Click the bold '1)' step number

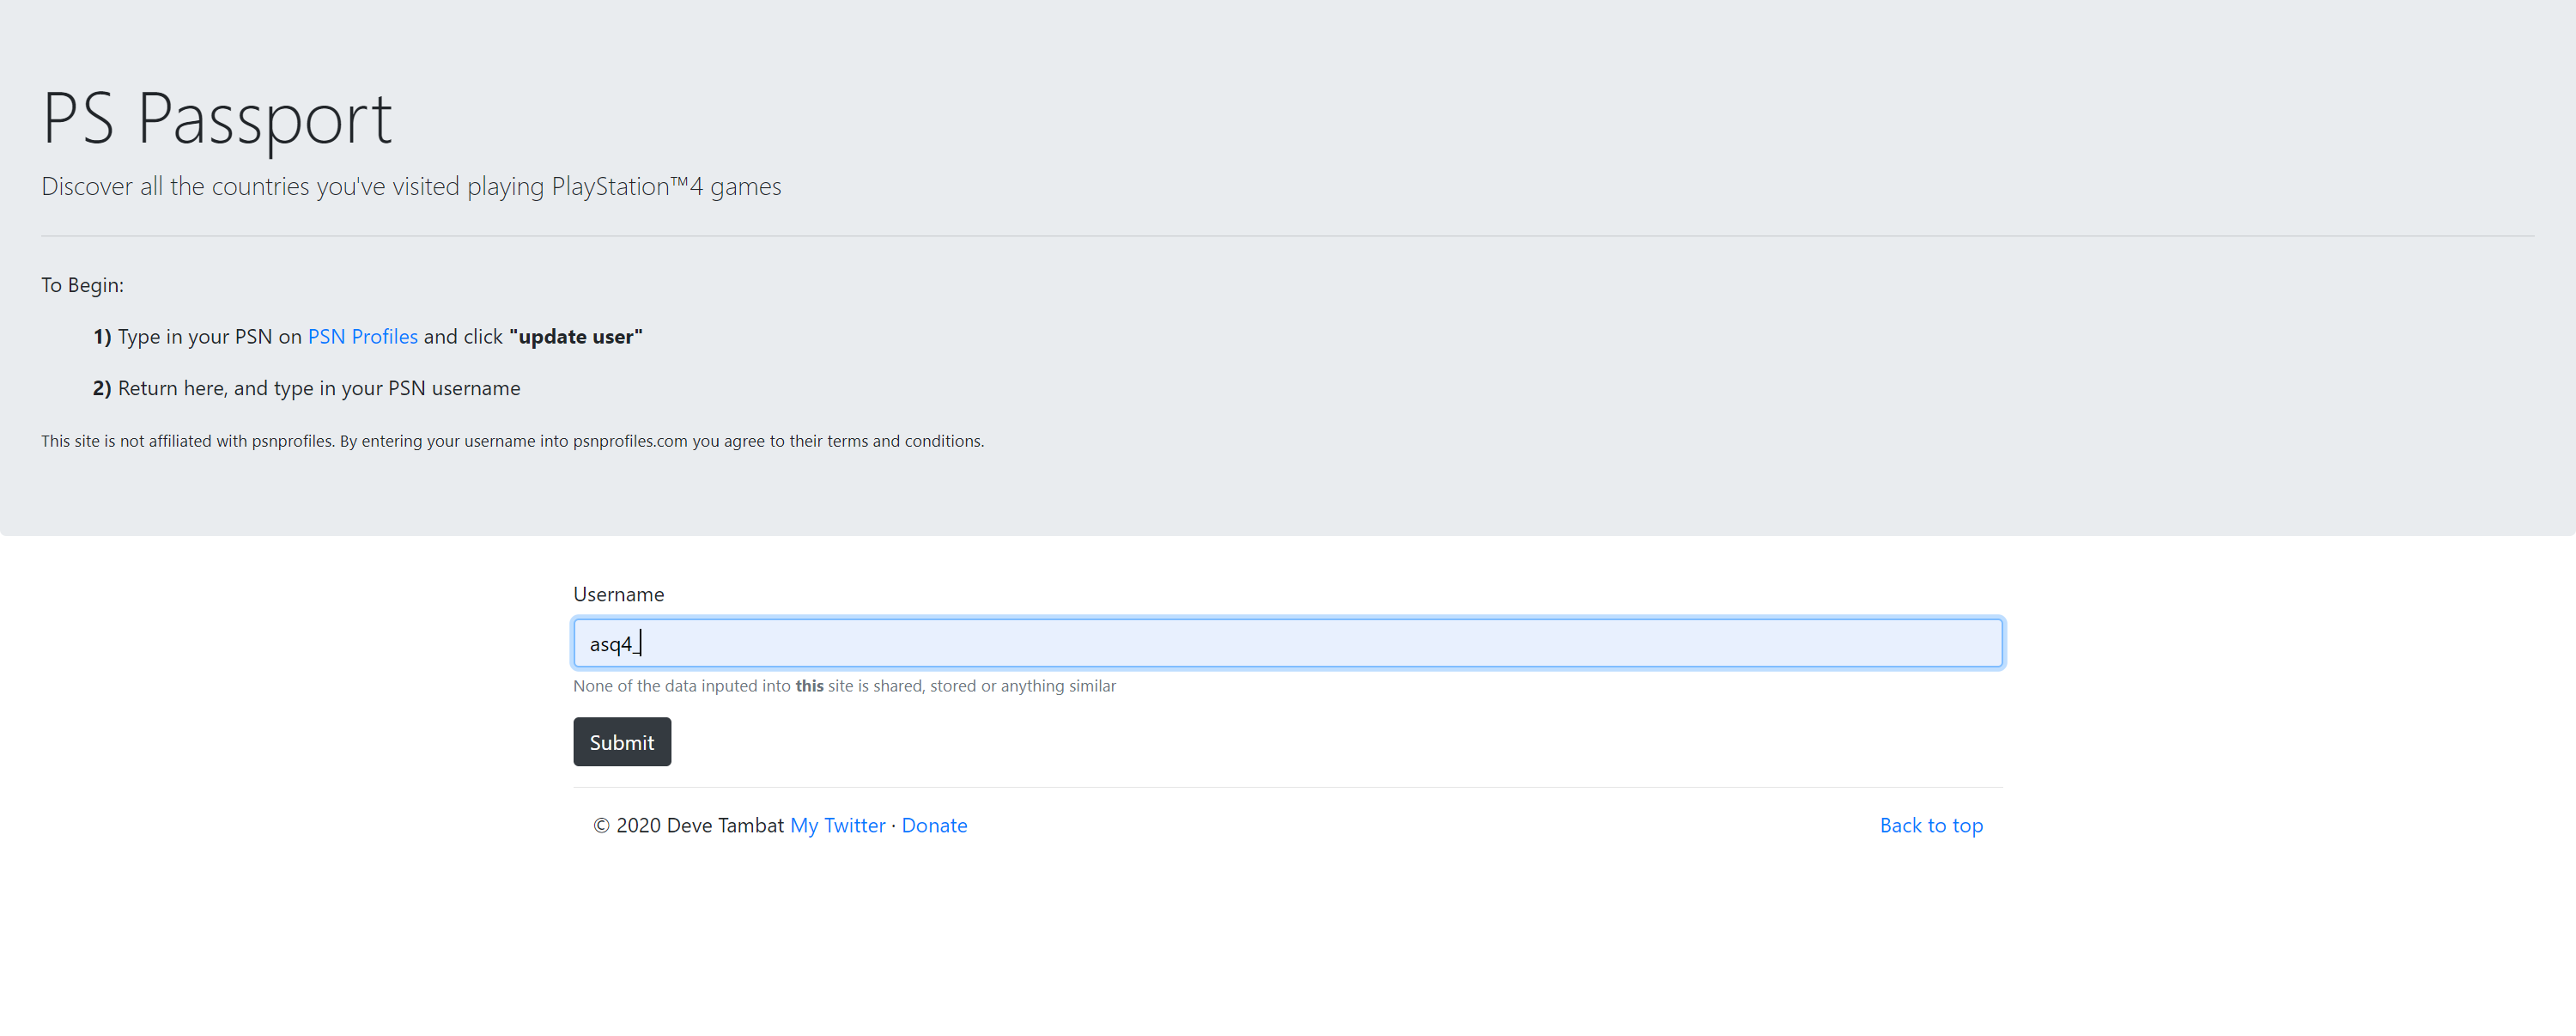102,337
